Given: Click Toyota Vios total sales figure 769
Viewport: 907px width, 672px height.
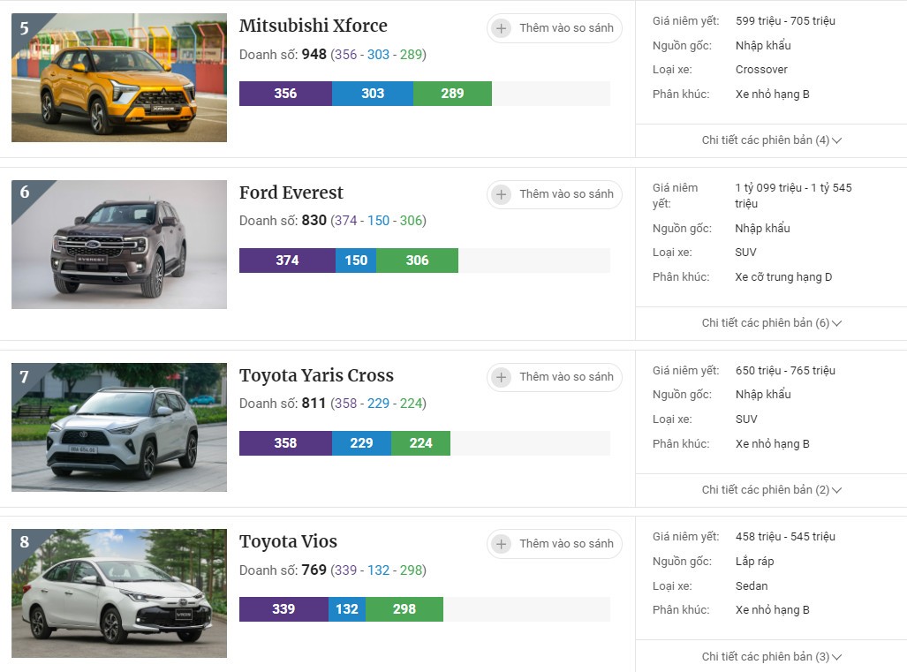Looking at the screenshot, I should pyautogui.click(x=314, y=570).
